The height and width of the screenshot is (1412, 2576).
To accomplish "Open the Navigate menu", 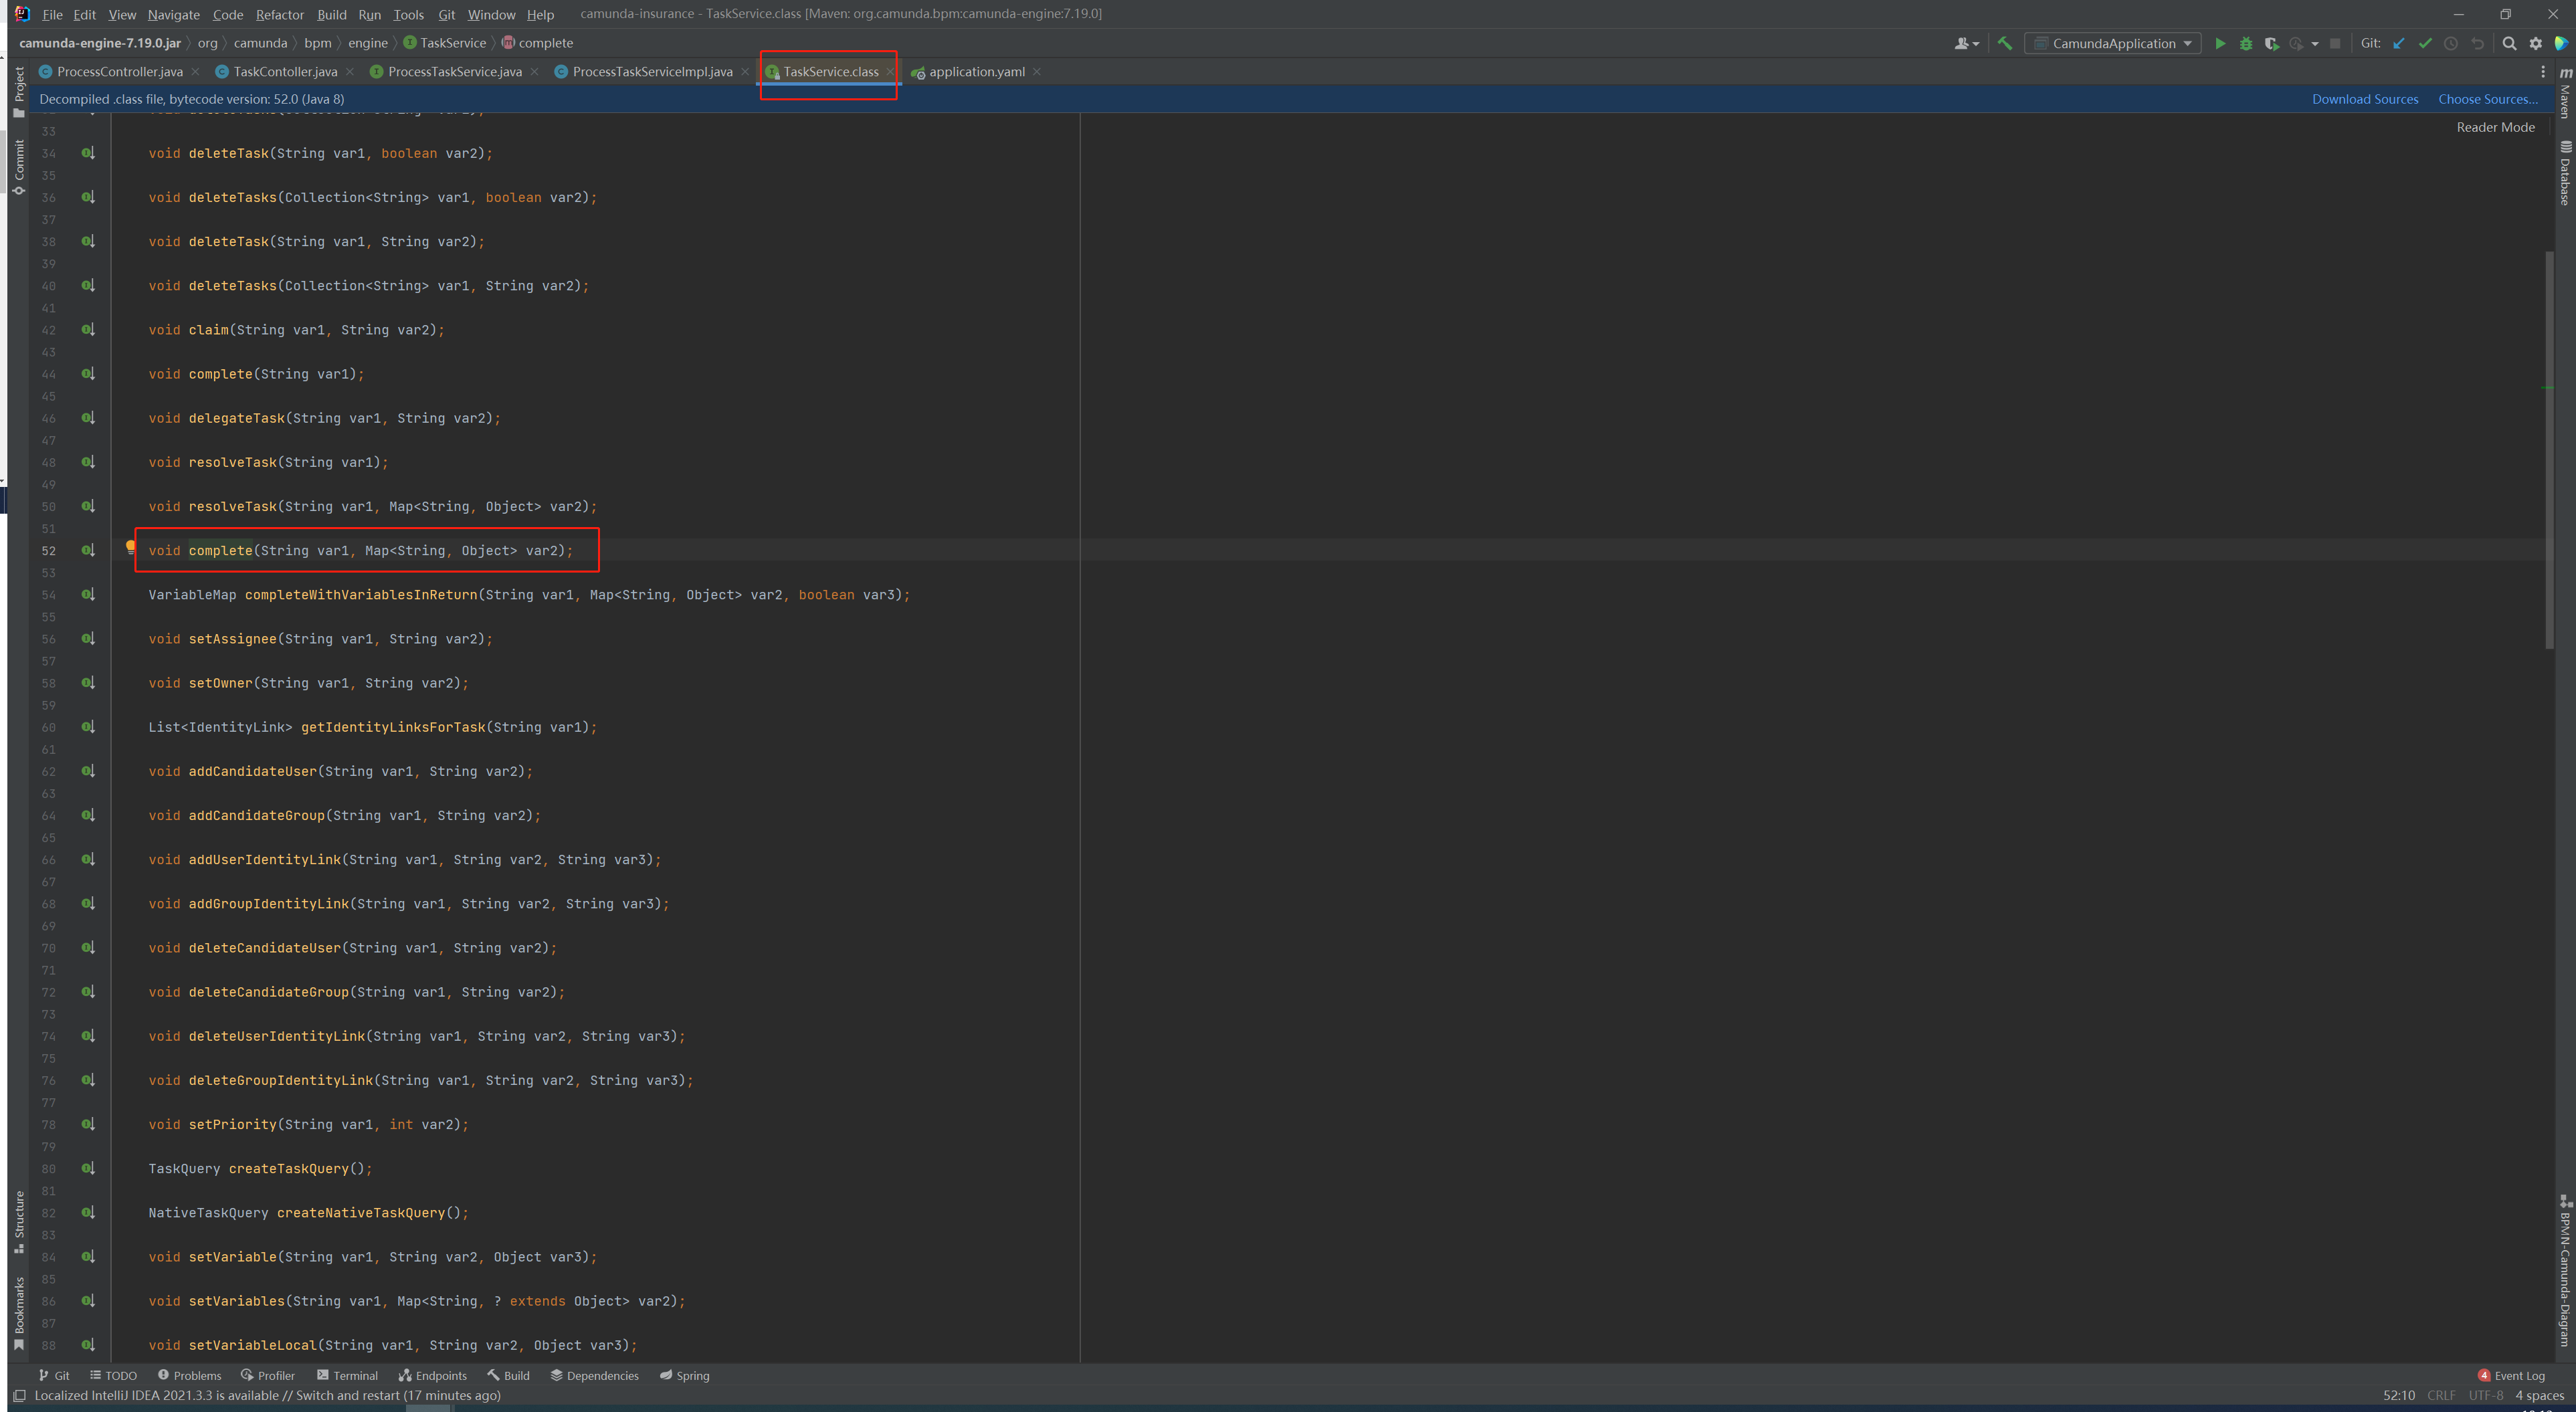I will pyautogui.click(x=174, y=14).
